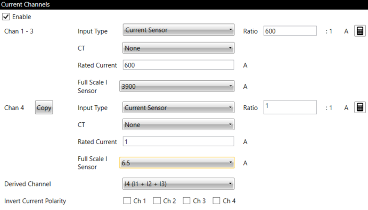Open Chan 4 Input Type dropdown
This screenshot has width=368, height=210.
(178, 107)
